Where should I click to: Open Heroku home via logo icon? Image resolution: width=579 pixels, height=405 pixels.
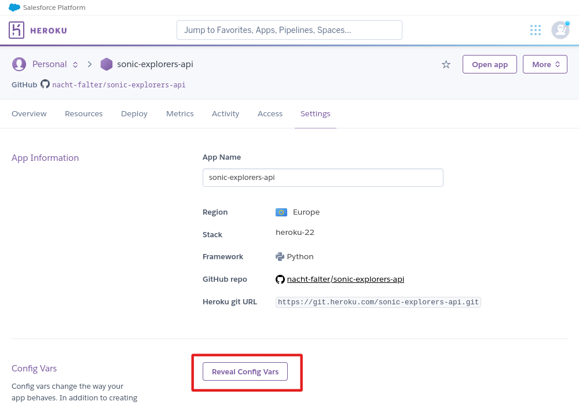point(17,30)
